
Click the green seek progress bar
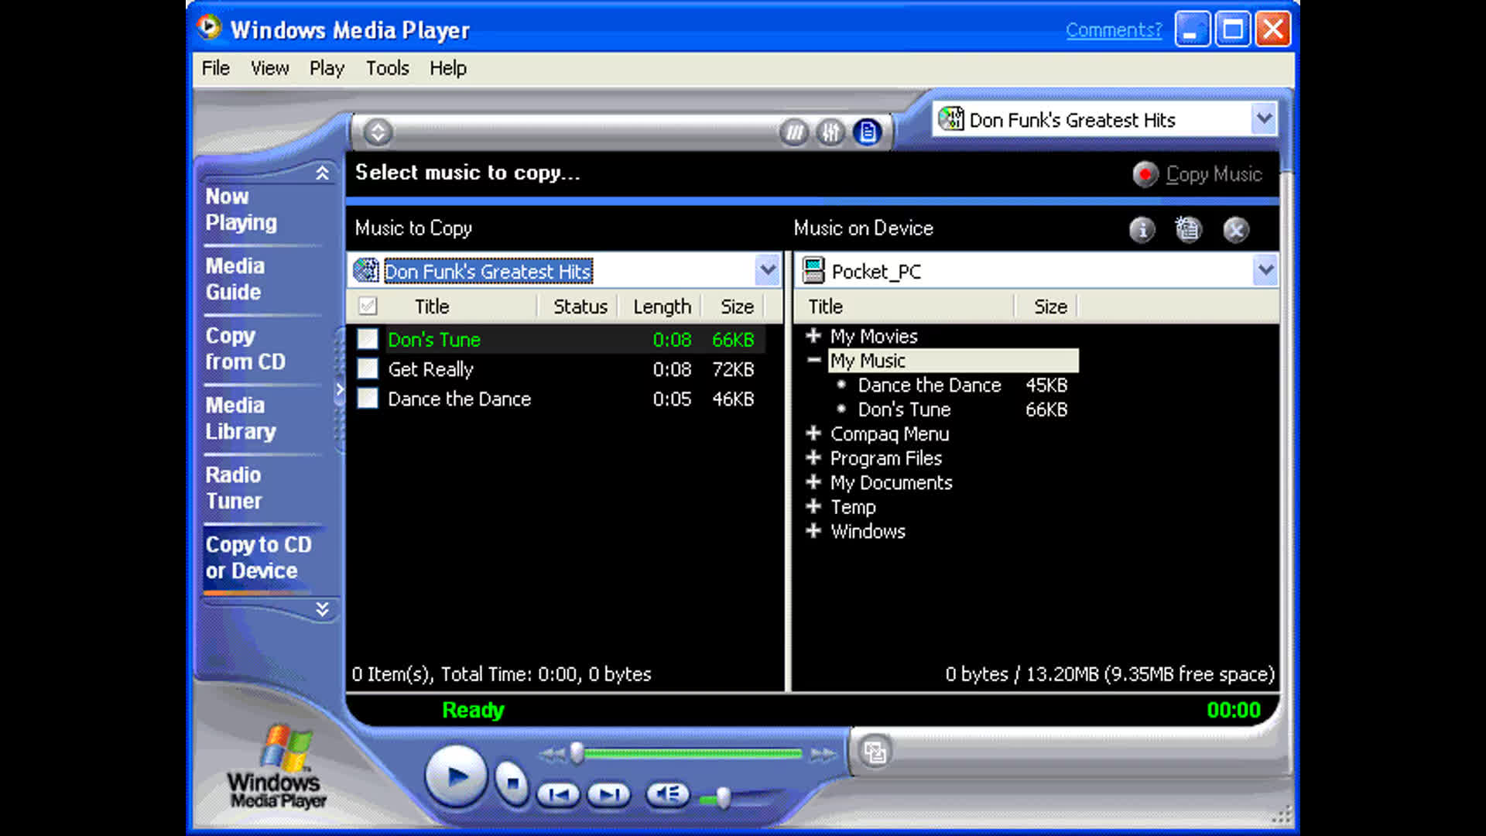coord(693,753)
